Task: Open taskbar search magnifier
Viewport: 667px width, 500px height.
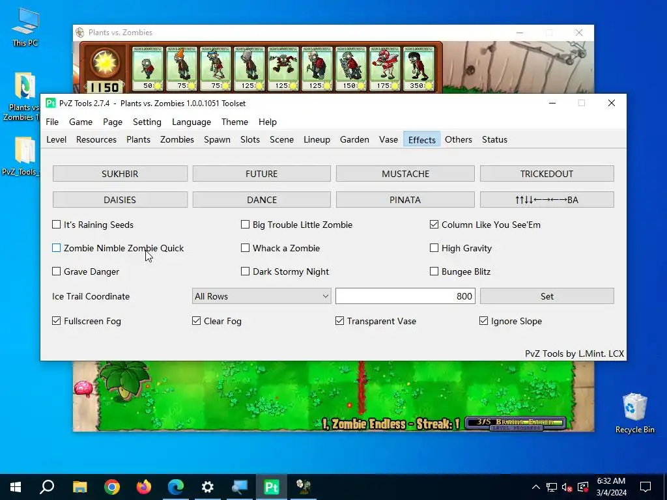Action: [x=47, y=487]
